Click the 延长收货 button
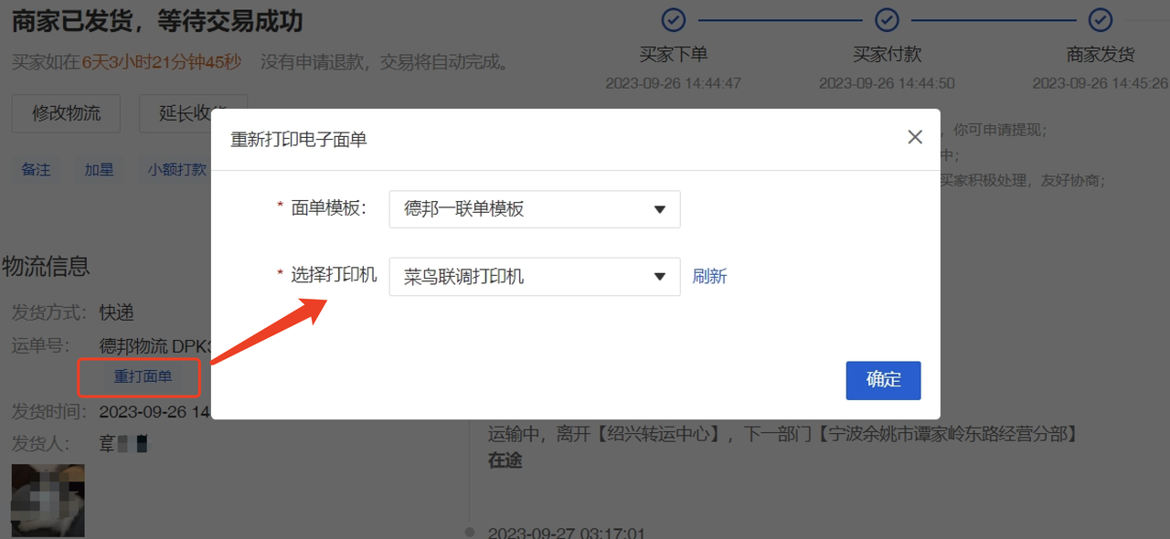Screen dimensions: 1170x539 click(x=192, y=113)
